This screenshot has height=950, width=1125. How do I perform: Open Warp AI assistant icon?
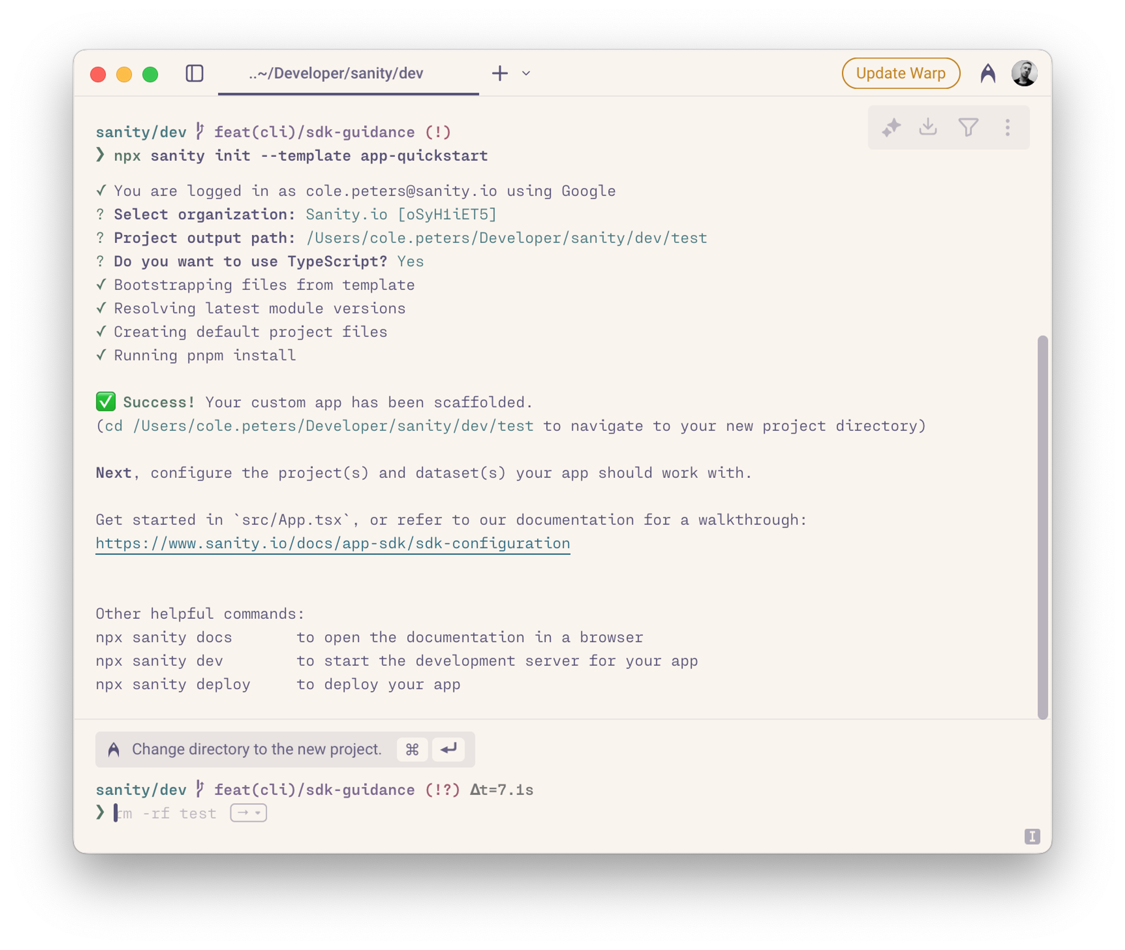pyautogui.click(x=988, y=73)
